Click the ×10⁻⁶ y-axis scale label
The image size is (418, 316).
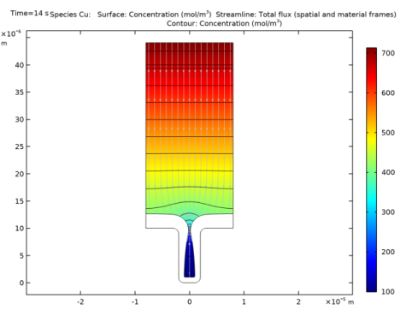click(x=11, y=33)
